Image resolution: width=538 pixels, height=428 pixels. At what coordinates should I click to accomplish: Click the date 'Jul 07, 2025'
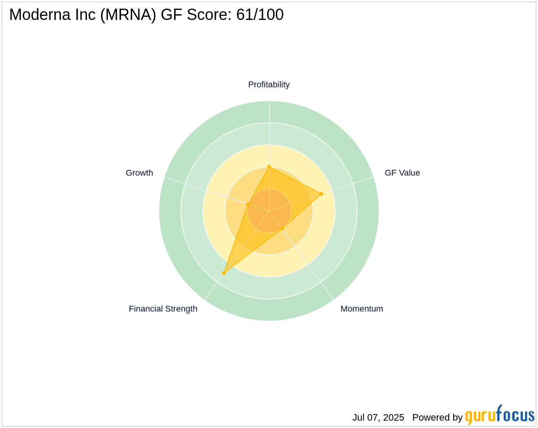378,418
